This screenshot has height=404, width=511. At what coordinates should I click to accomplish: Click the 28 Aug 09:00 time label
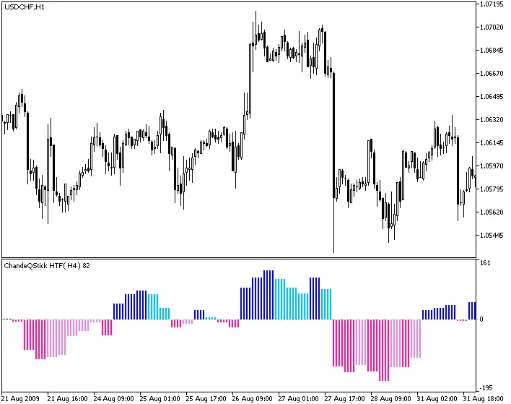[392, 398]
